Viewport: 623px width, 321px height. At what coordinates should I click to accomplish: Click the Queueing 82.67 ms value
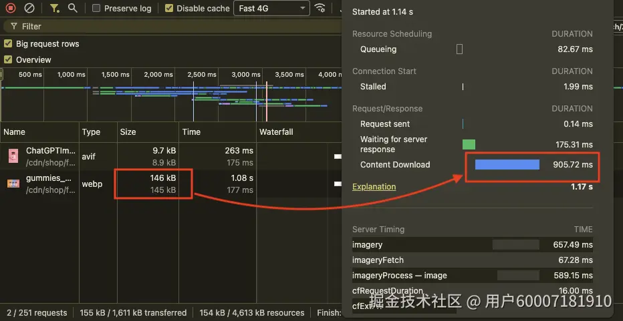tap(575, 49)
